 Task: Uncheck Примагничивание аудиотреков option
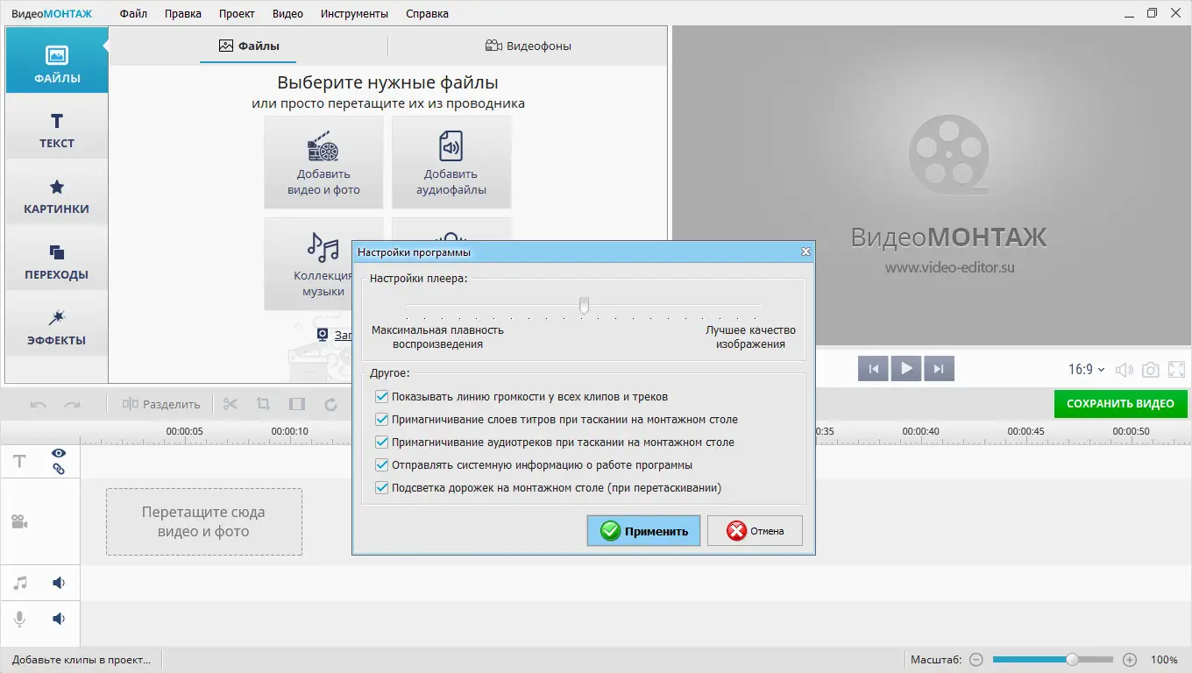[x=381, y=443]
